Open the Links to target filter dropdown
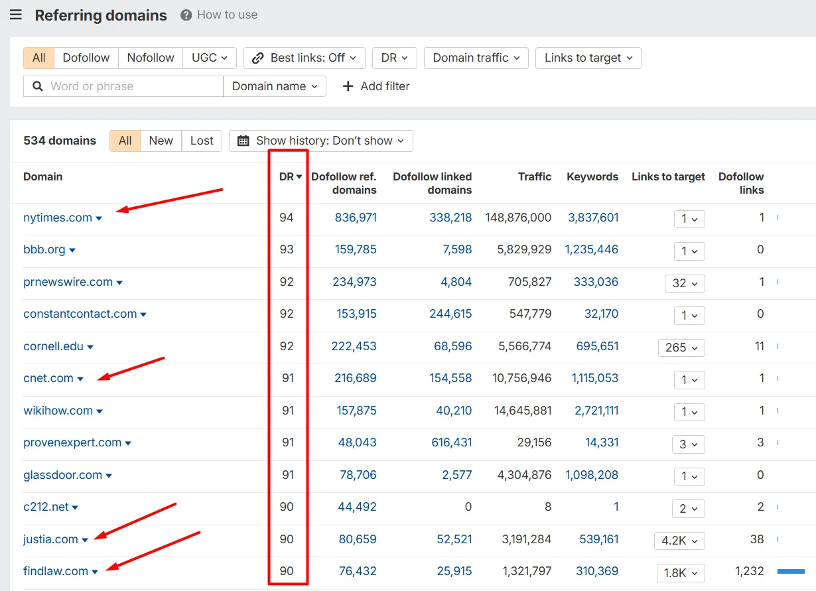816x591 pixels. (x=588, y=58)
